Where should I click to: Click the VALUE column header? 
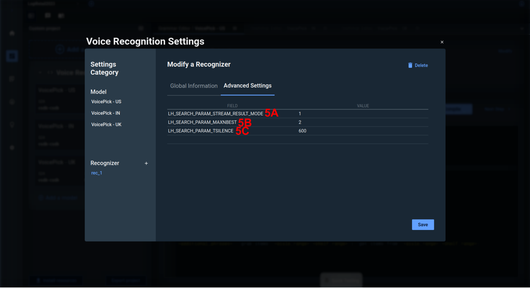pyautogui.click(x=363, y=106)
